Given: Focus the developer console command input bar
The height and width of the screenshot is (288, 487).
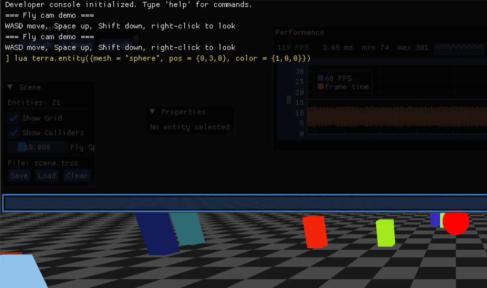Looking at the screenshot, I should tap(245, 203).
